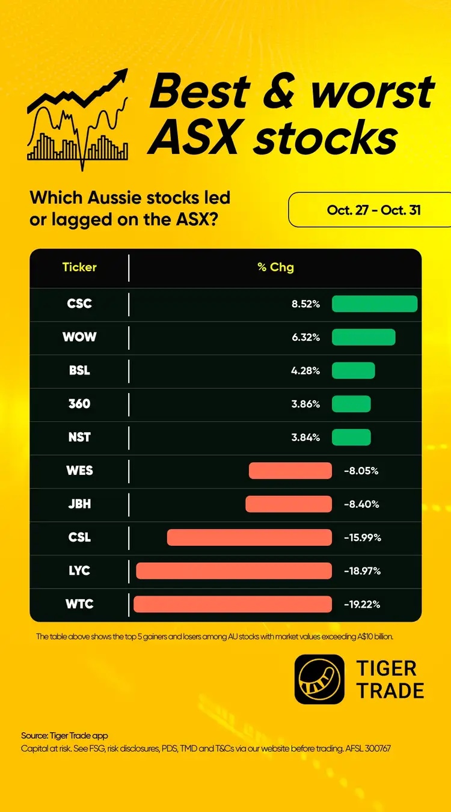Viewport: 451px width, 812px height.
Task: Select the JBH ticker label
Action: (79, 504)
